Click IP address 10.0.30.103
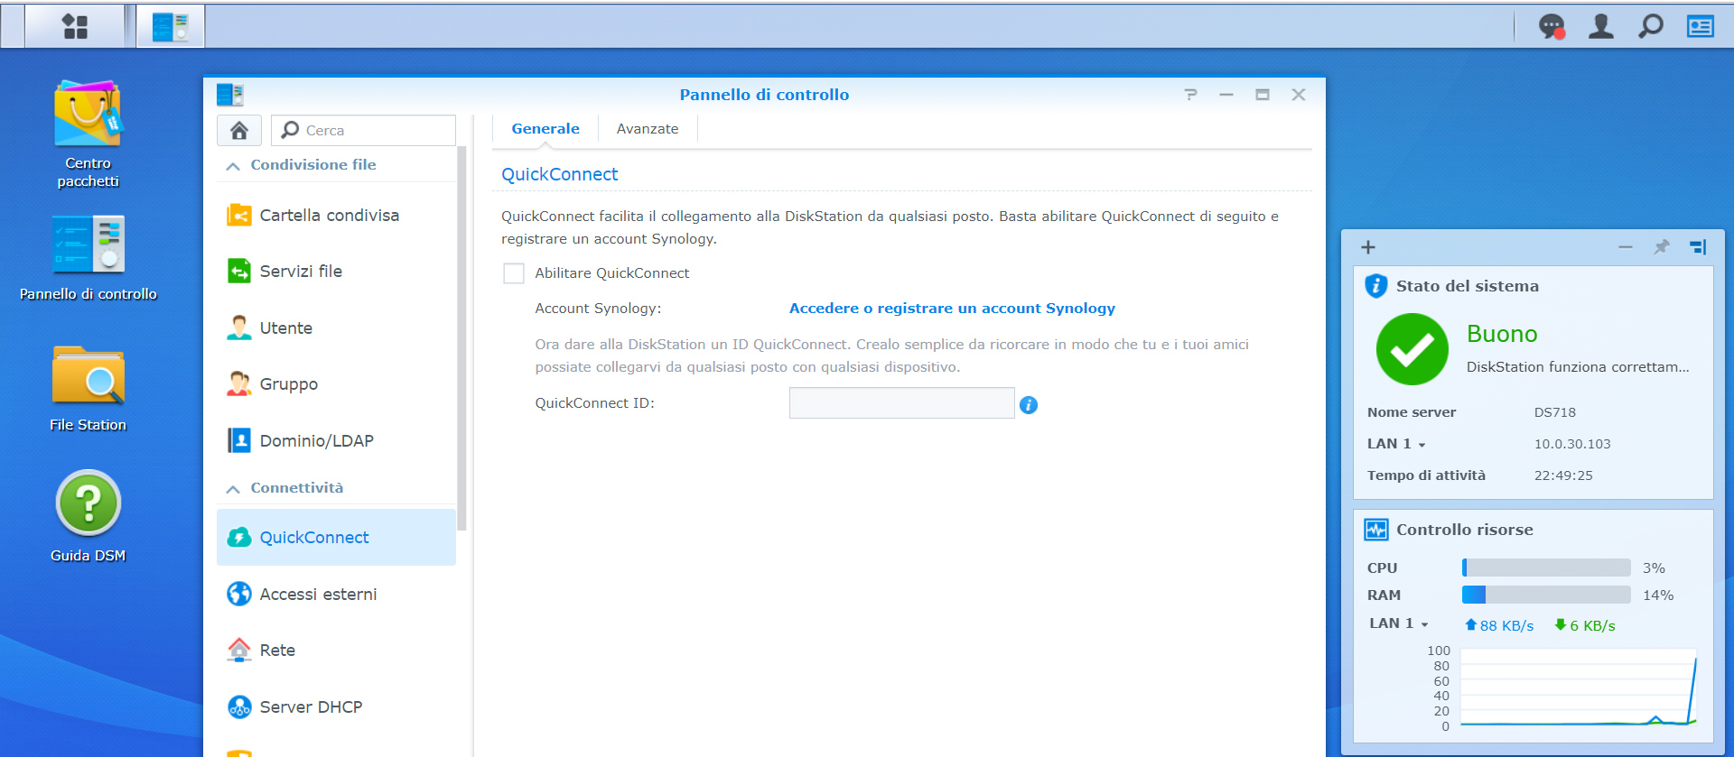The width and height of the screenshot is (1734, 757). tap(1571, 444)
